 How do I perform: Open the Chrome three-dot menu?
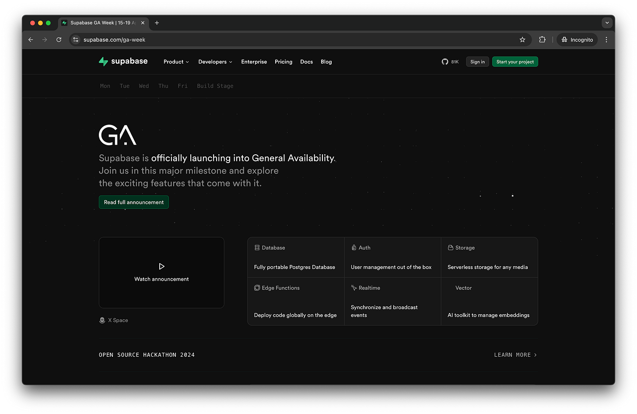pyautogui.click(x=606, y=40)
